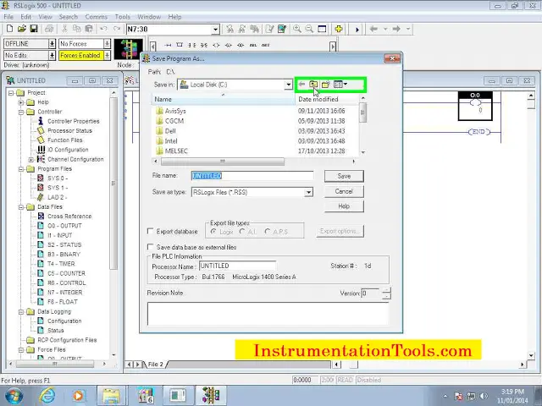Select LAD 2 program file
The width and height of the screenshot is (542, 406).
pyautogui.click(x=57, y=197)
